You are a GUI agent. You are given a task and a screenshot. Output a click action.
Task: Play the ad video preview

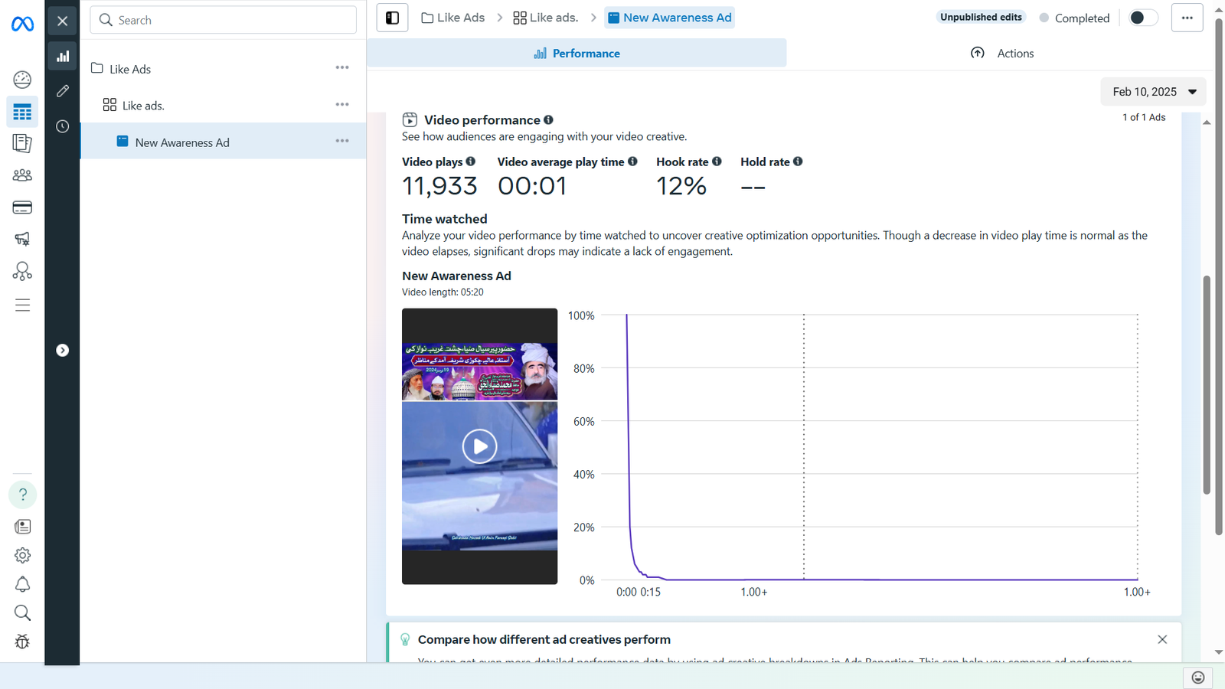[x=480, y=446]
